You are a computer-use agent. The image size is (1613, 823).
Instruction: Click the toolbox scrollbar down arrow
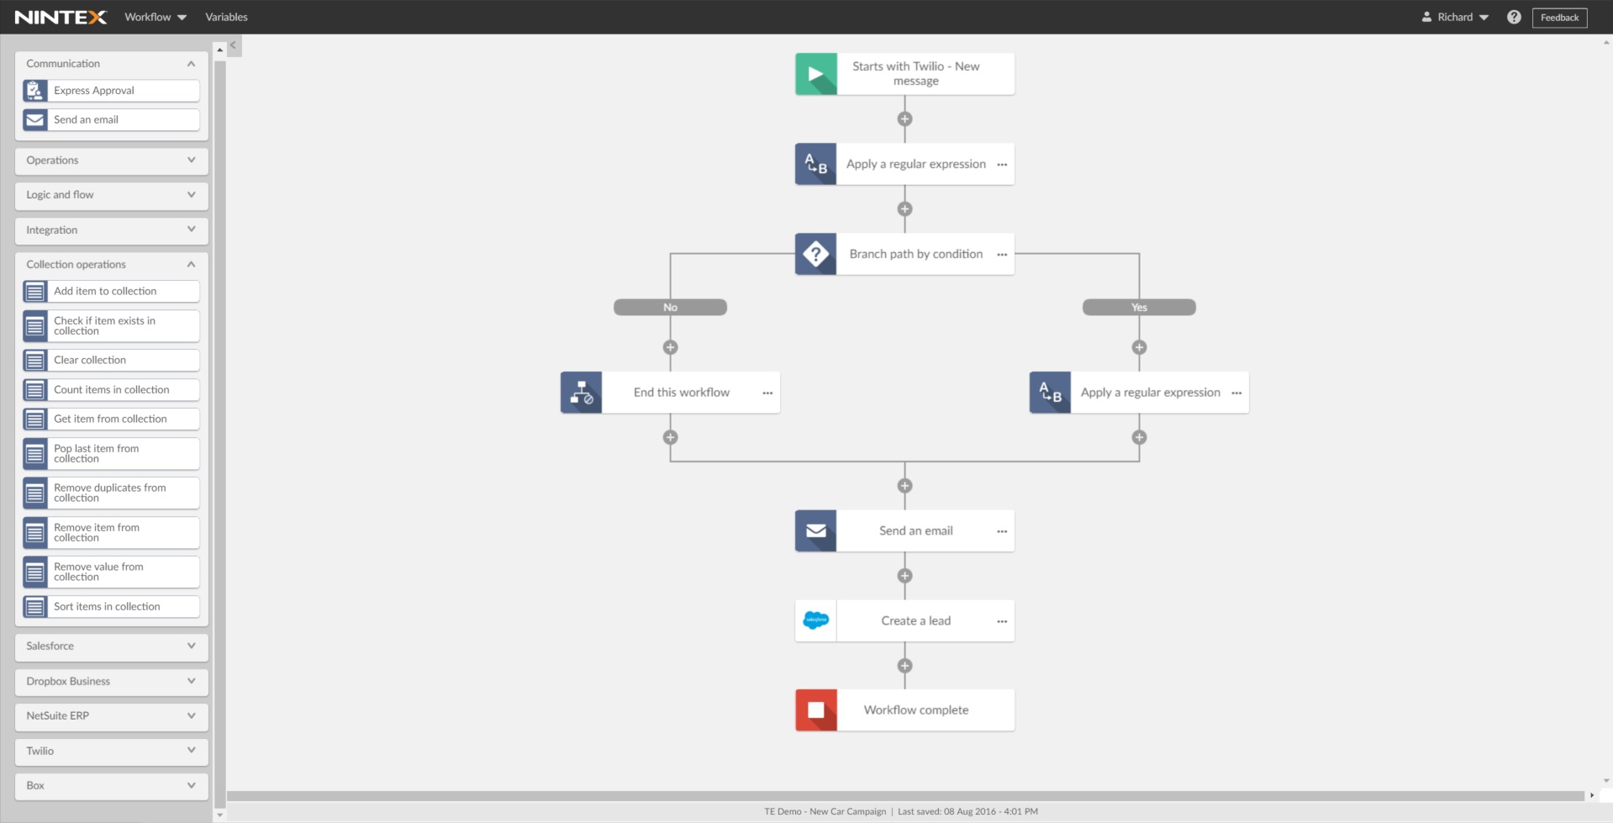tap(220, 815)
